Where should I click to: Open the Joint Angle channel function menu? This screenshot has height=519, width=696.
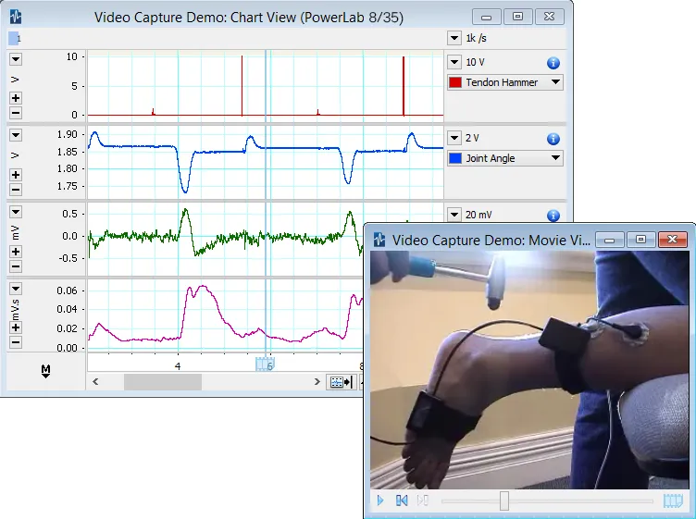click(x=555, y=158)
